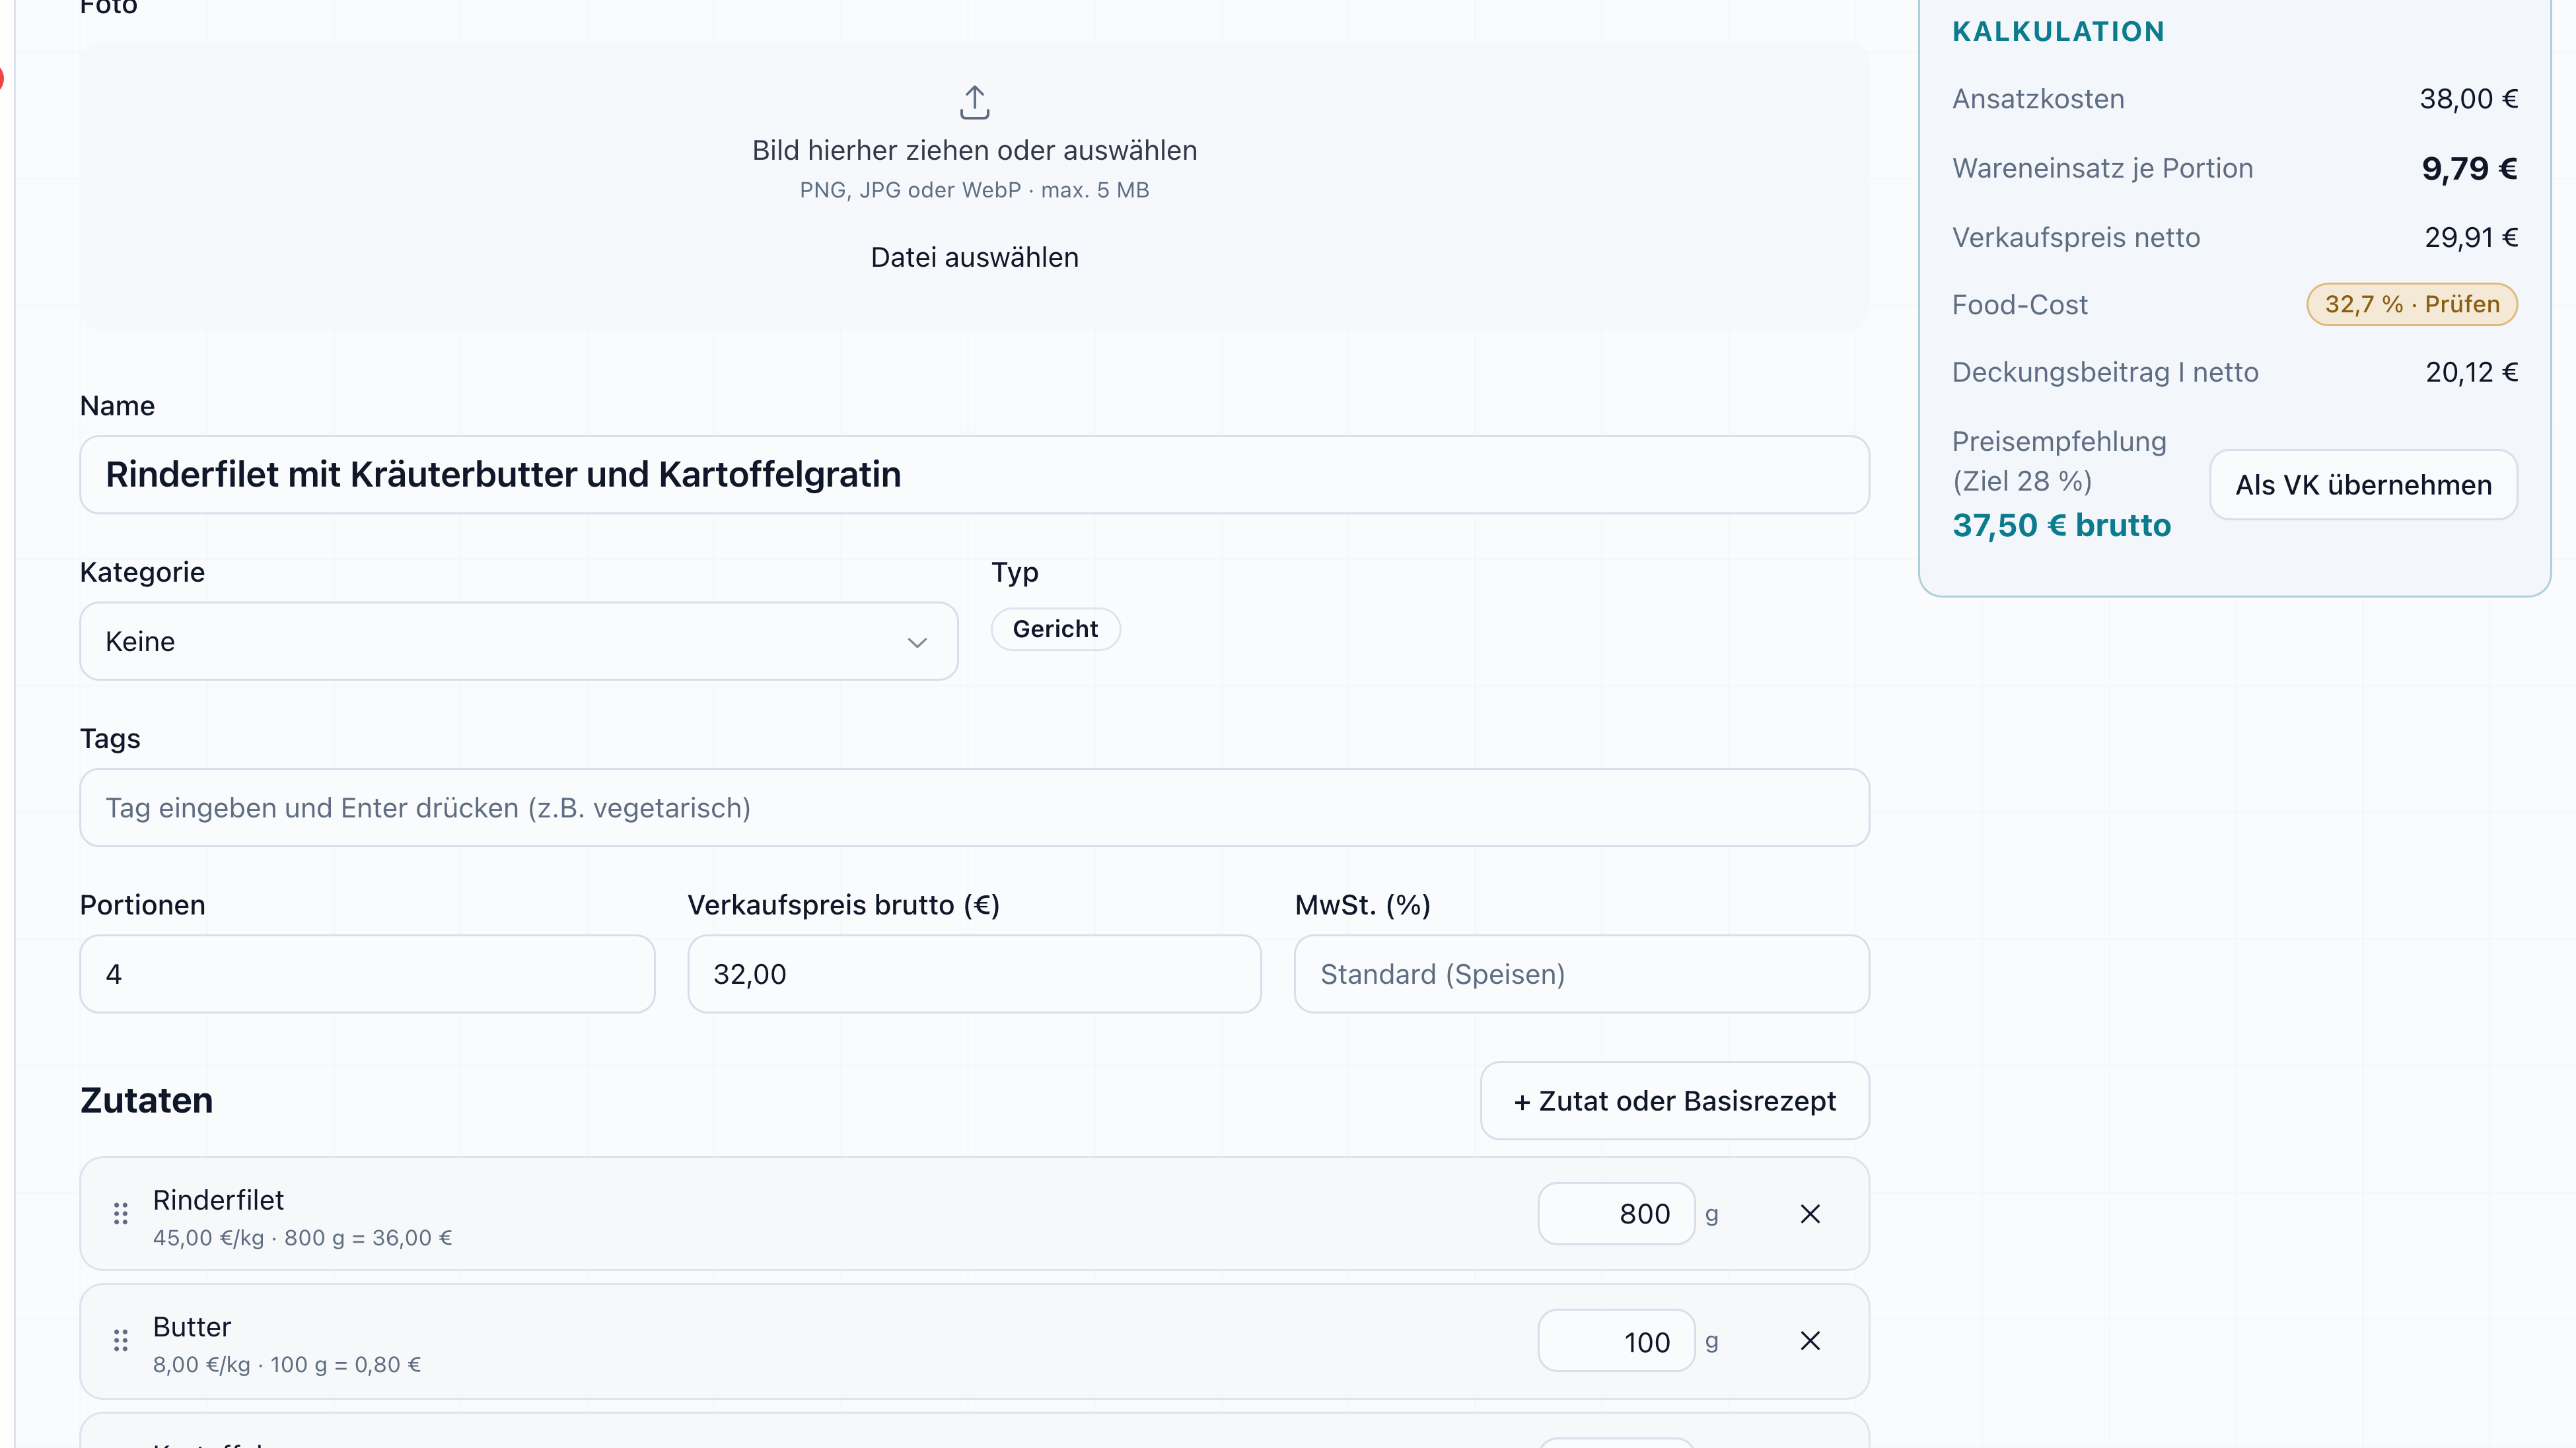Screen dimensions: 2576x1448
Task: Click the photo drop zone text Bild hierher ziehen
Action: pyautogui.click(x=974, y=150)
